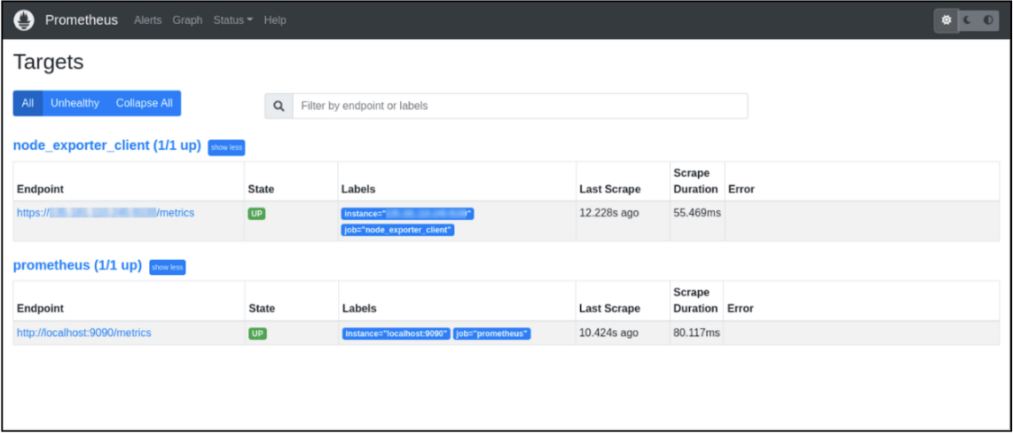Open the Graph page

pos(187,20)
